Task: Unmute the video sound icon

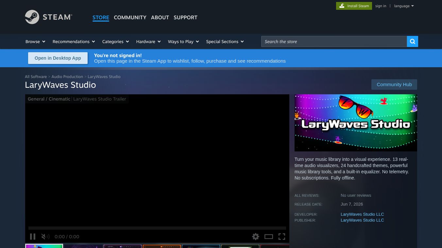Action: pos(45,237)
